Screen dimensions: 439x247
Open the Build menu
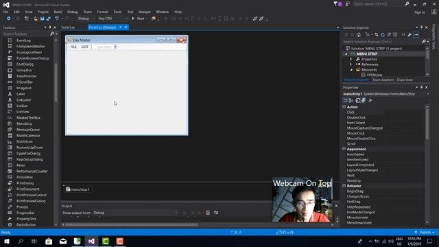pyautogui.click(x=58, y=12)
